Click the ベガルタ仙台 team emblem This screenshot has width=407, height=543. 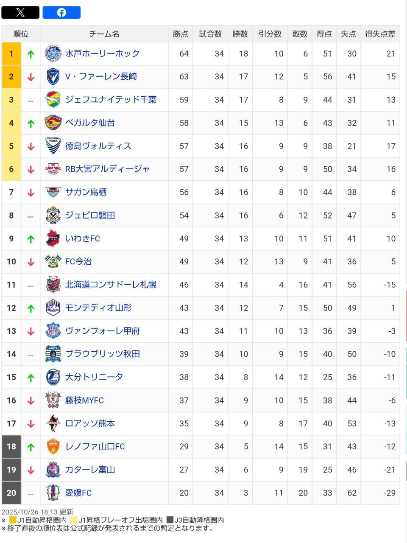pyautogui.click(x=53, y=123)
